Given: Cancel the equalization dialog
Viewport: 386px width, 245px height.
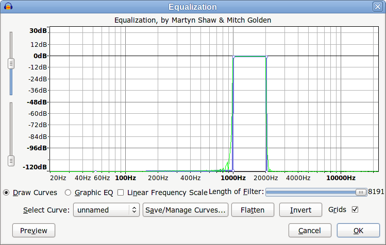Looking at the screenshot, I should [x=310, y=231].
